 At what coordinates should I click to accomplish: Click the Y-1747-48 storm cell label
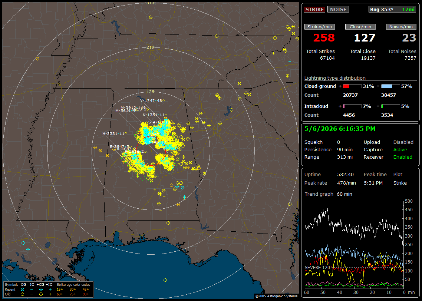(x=152, y=100)
